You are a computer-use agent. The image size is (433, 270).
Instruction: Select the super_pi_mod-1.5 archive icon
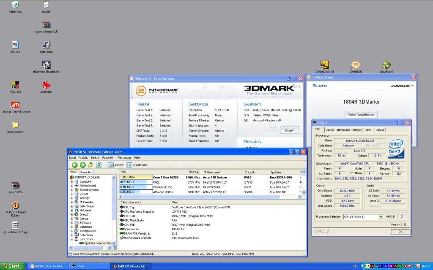[x=46, y=27]
